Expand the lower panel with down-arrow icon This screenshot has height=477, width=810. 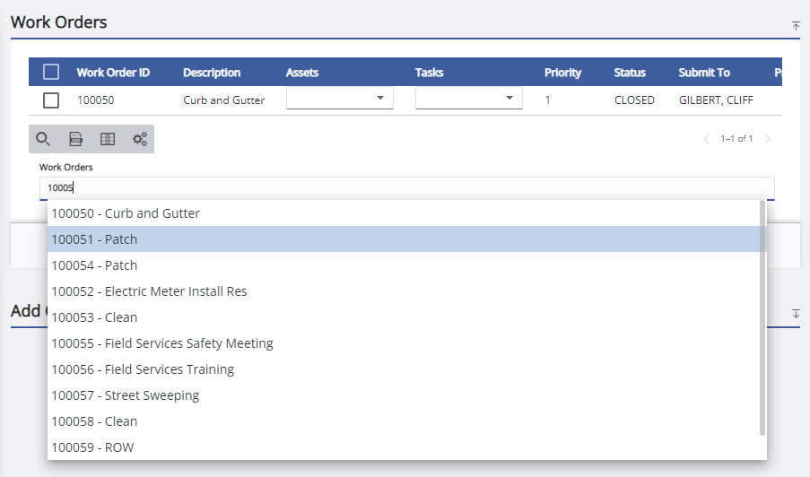coord(796,313)
